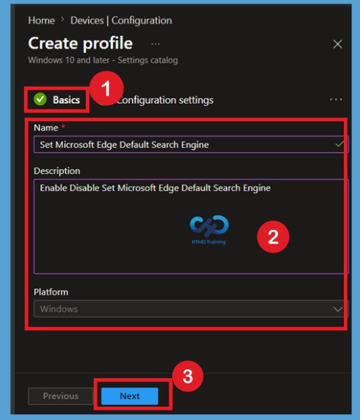
Task: Click the validation checkmark in Name field
Action: tap(339, 145)
